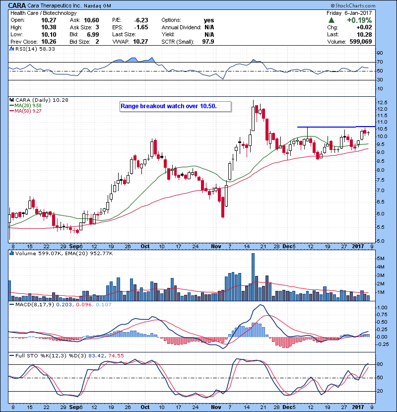Click the tallest volume bar in mid-November
The height and width of the screenshot is (412, 397).
253,277
